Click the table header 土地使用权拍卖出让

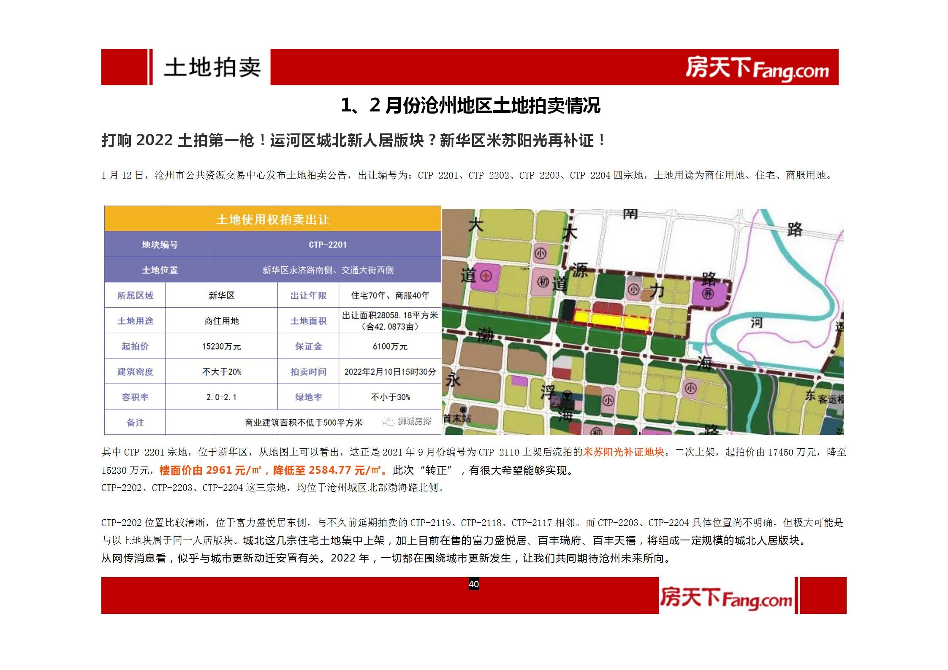pyautogui.click(x=273, y=220)
